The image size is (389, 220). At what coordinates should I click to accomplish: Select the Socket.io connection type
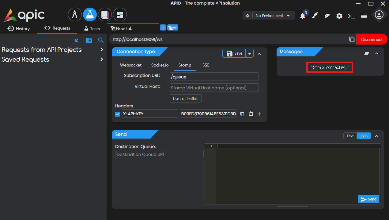(160, 65)
